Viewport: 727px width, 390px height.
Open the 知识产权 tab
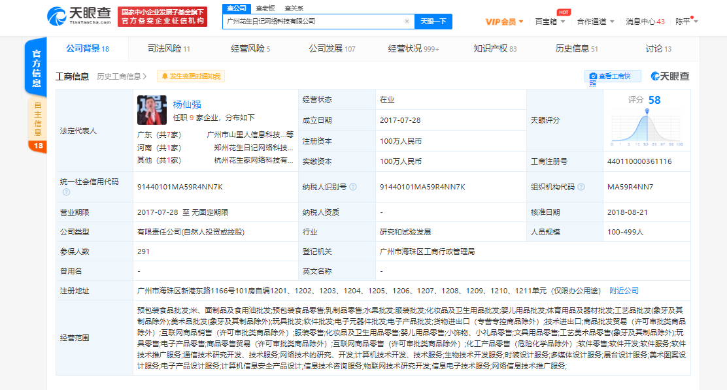495,48
